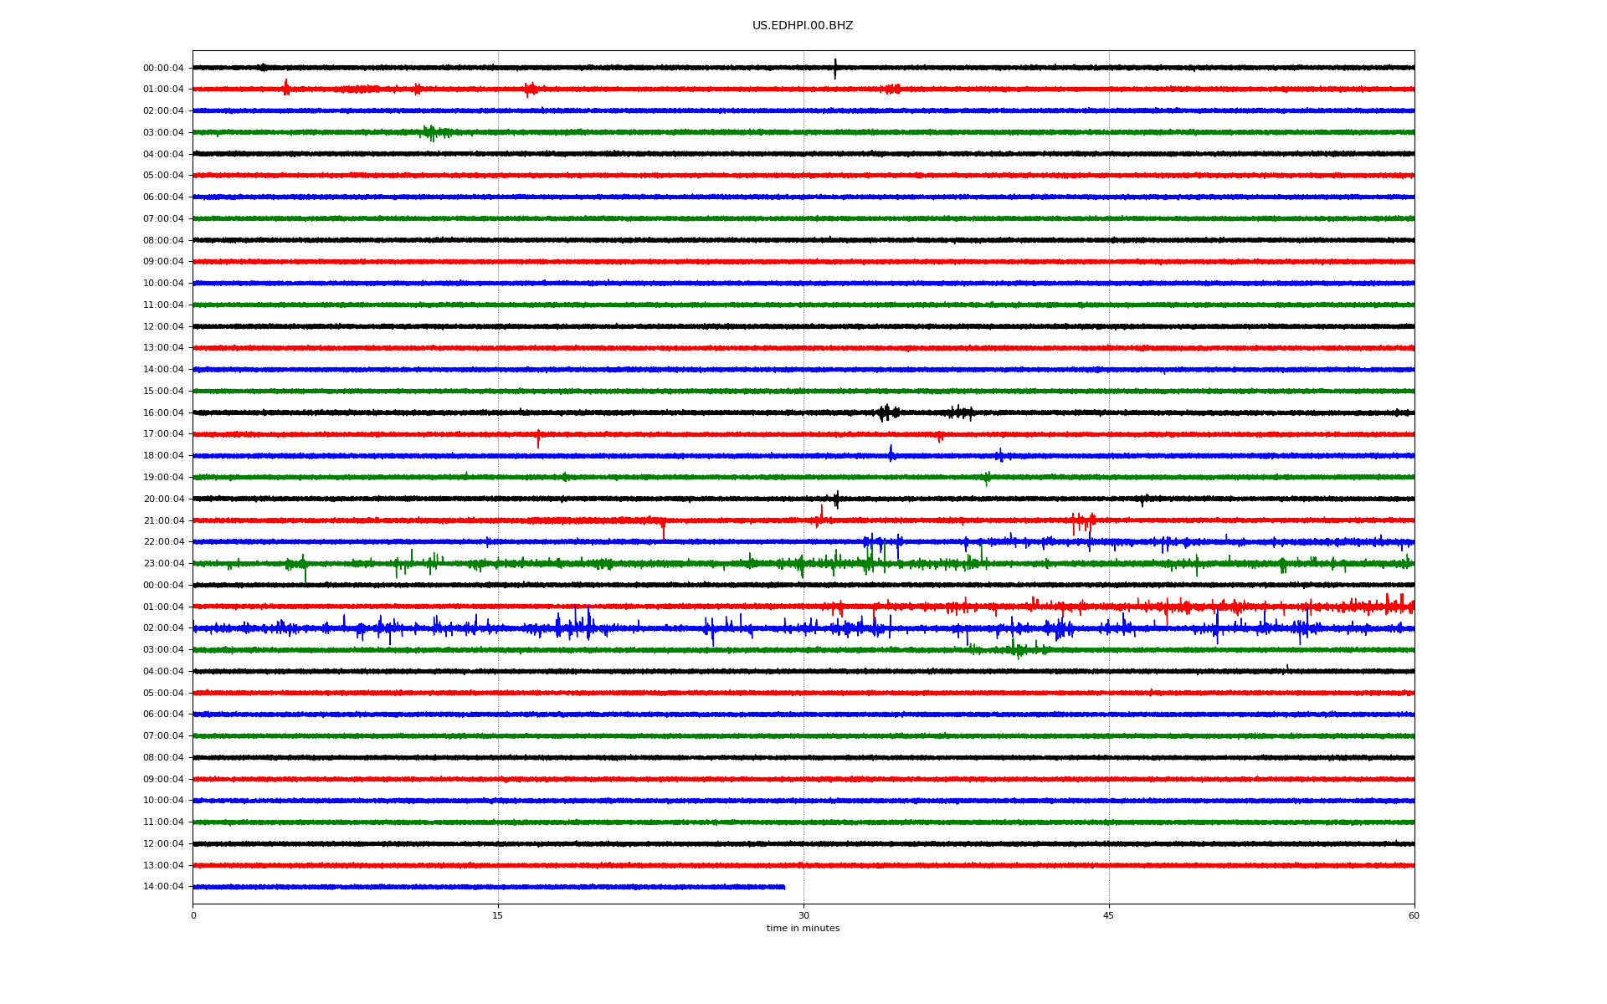Click the 08:00:04 label in upper half

coord(163,241)
